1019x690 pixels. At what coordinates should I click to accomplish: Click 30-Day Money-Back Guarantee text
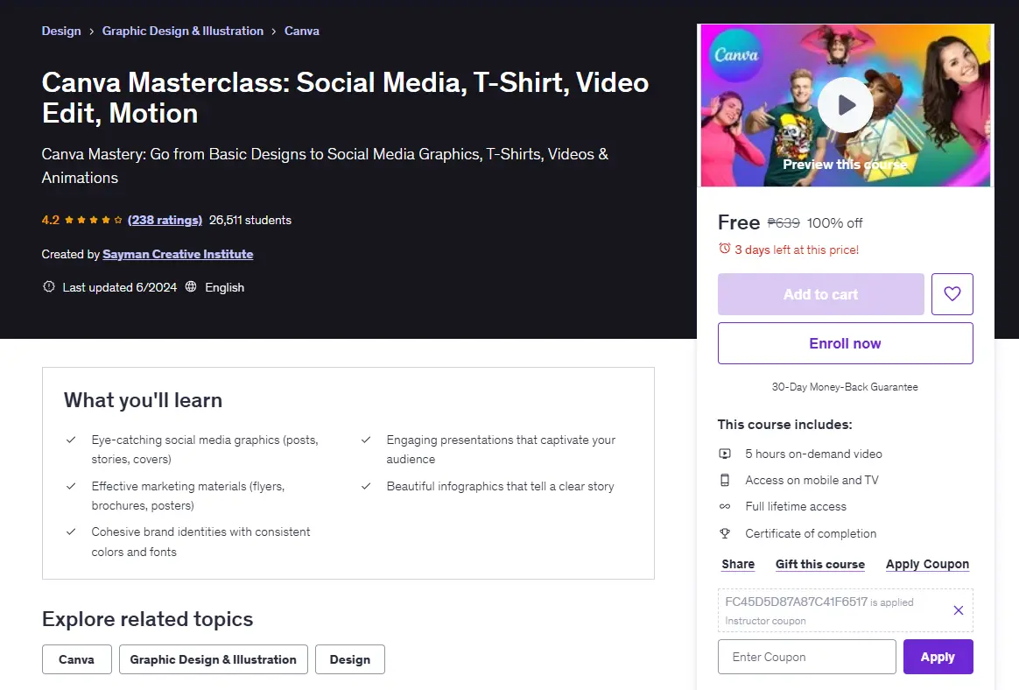click(x=845, y=387)
